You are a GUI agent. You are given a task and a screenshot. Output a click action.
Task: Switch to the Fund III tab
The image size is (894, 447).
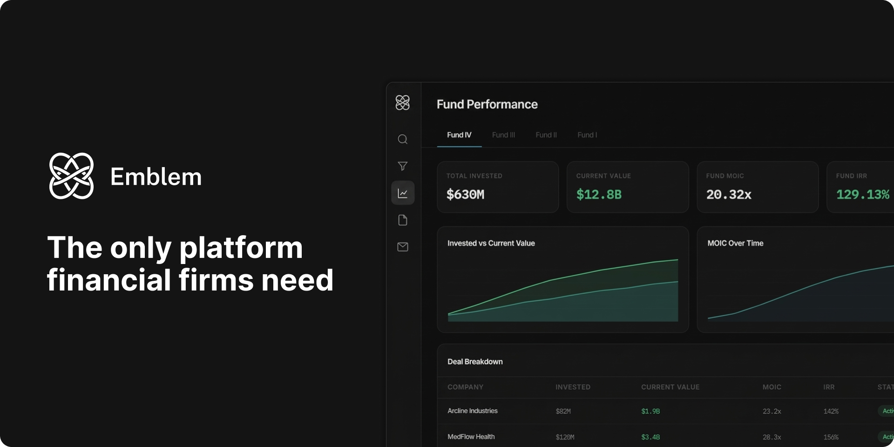(x=503, y=135)
